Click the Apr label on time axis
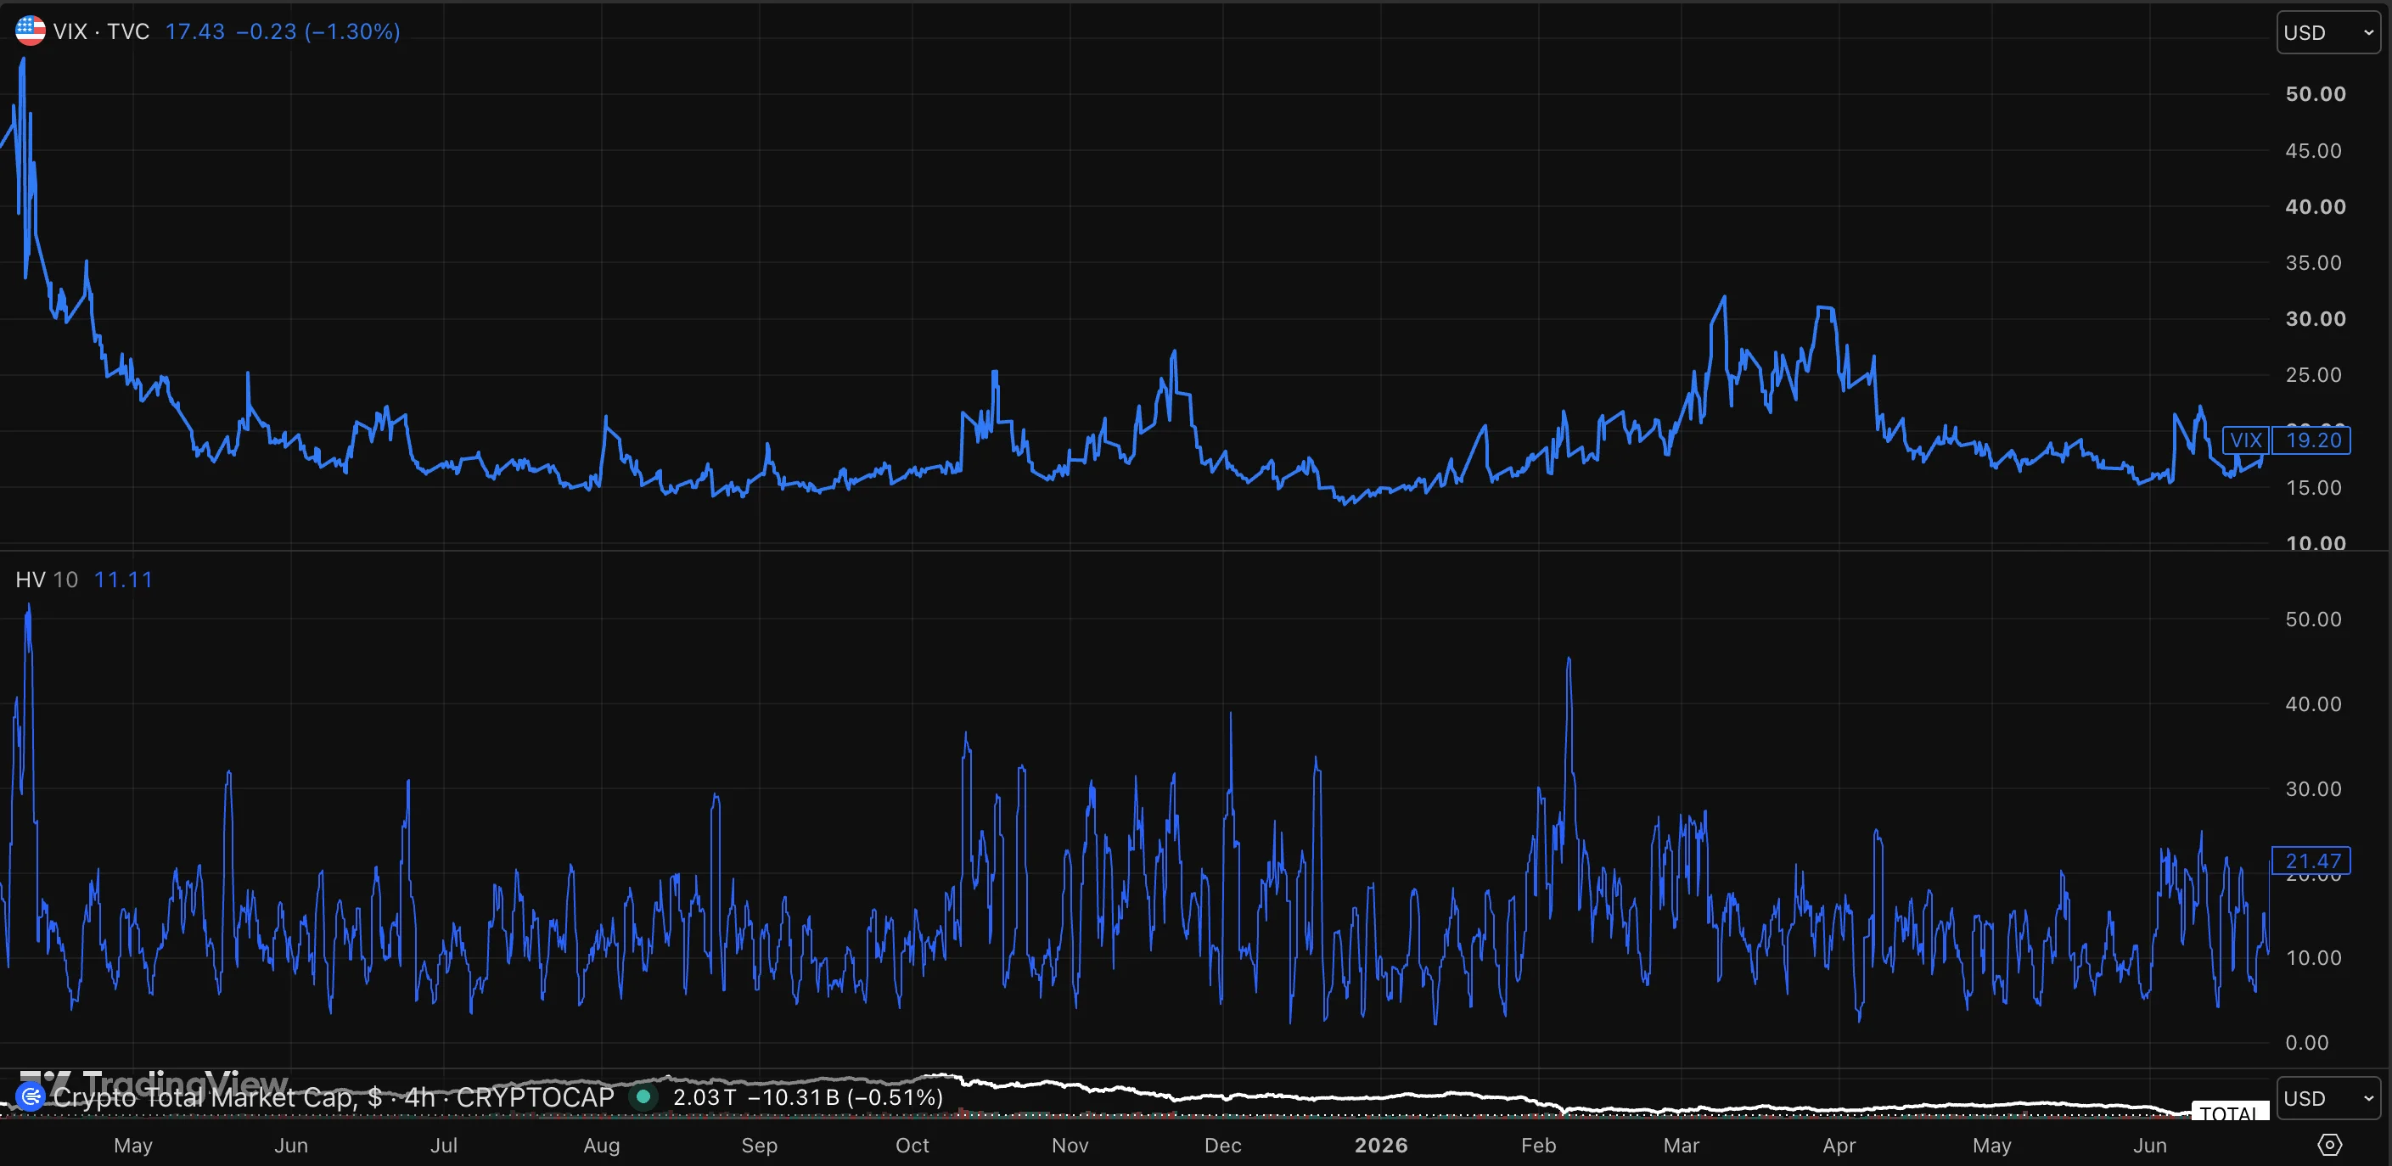The width and height of the screenshot is (2392, 1166). coord(1839,1145)
